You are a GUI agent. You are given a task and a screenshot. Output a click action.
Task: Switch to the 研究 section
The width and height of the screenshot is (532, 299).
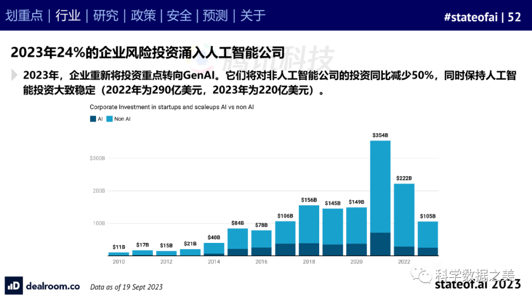click(x=105, y=16)
